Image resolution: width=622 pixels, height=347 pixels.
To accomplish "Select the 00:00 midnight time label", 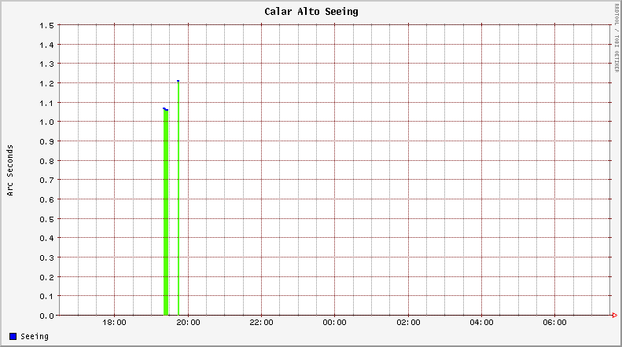I will click(334, 323).
